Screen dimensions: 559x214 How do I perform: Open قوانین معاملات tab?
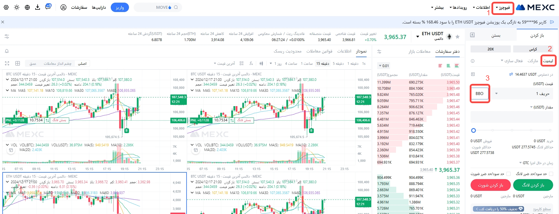[x=319, y=51]
